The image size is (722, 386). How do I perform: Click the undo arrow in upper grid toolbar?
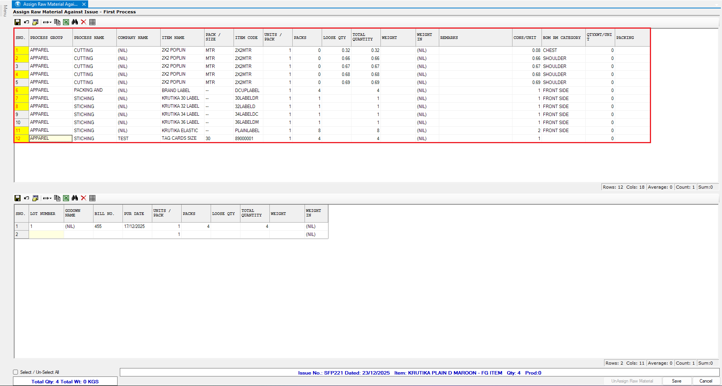click(26, 22)
